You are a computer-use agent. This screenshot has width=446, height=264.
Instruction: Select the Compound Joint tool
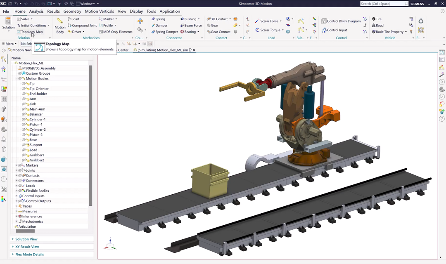82,25
